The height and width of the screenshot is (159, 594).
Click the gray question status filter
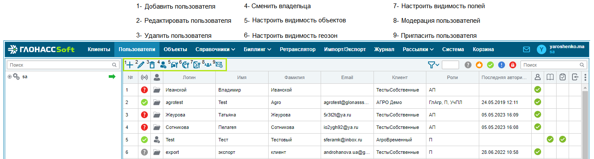point(468,65)
